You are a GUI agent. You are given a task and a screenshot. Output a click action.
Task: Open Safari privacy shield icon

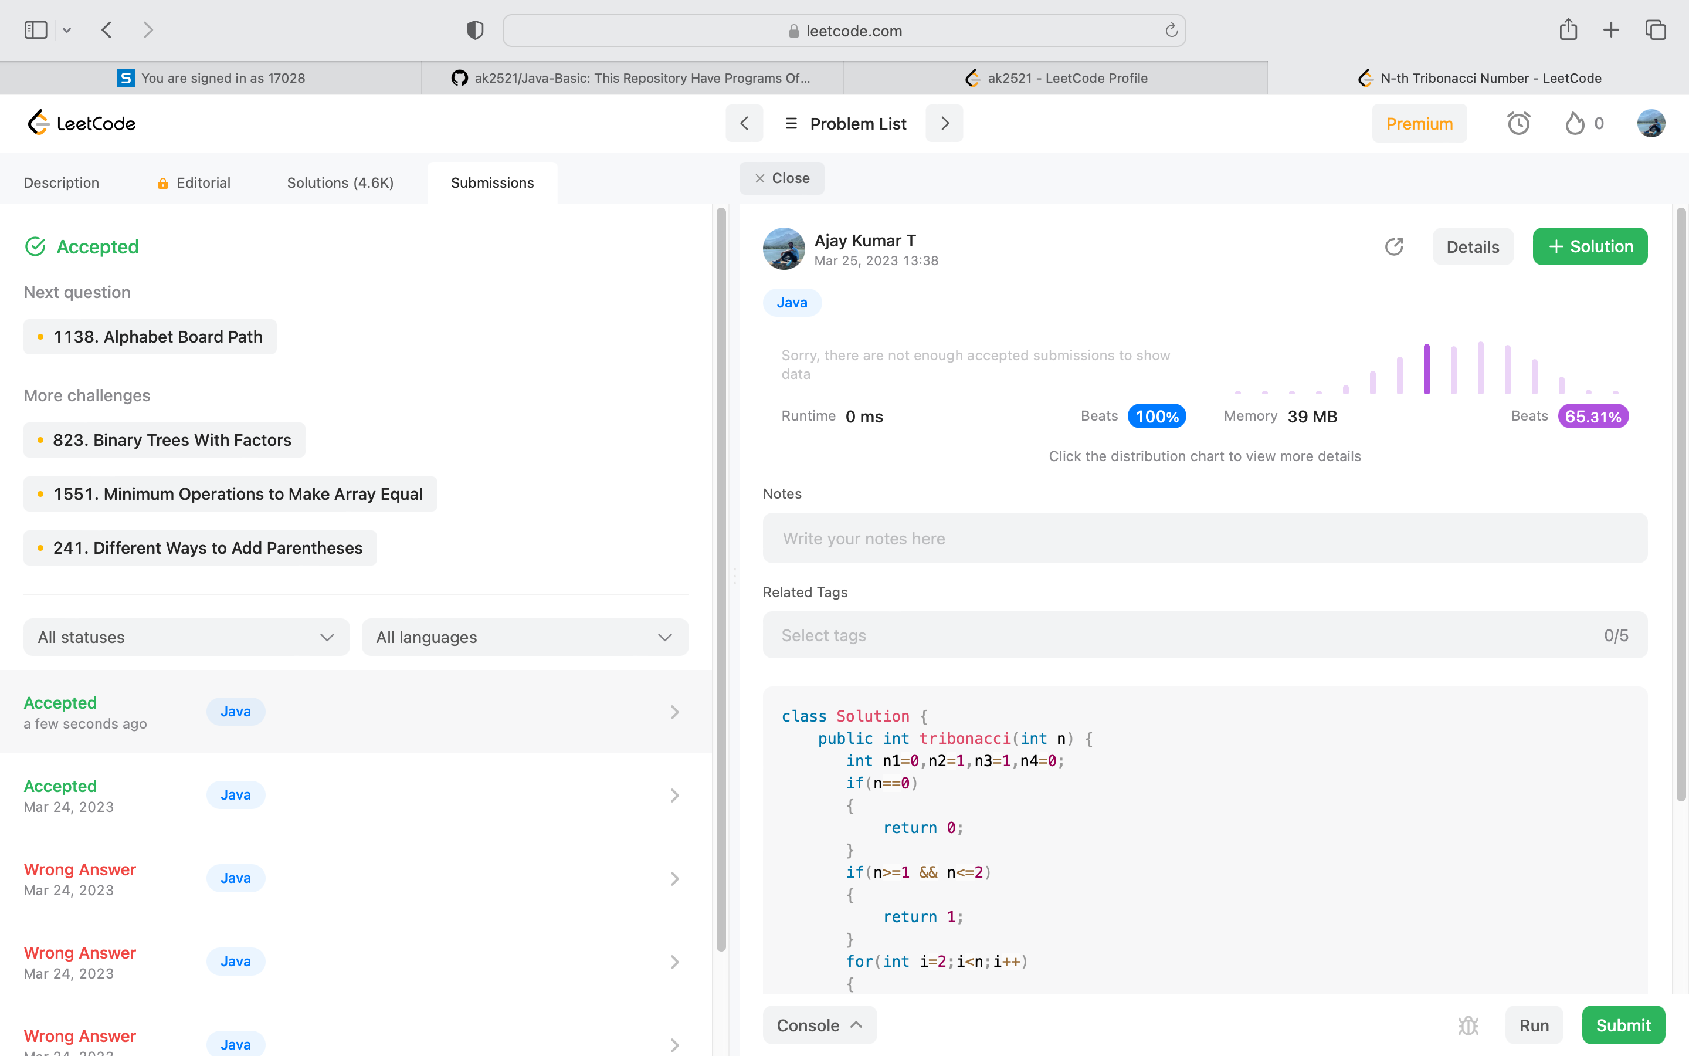[x=475, y=30]
